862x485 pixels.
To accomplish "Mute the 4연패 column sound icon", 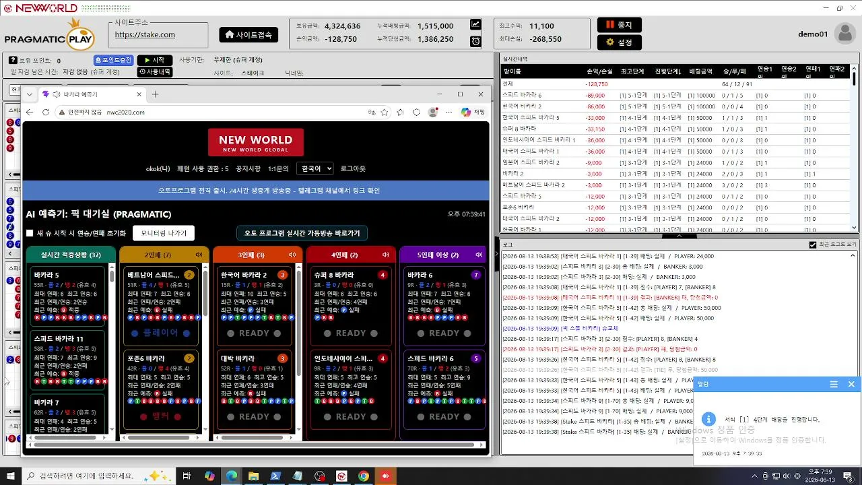I will 386,255.
